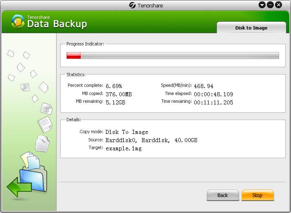Go back using the Back button
Viewport: 291px width, 213px height.
223,195
